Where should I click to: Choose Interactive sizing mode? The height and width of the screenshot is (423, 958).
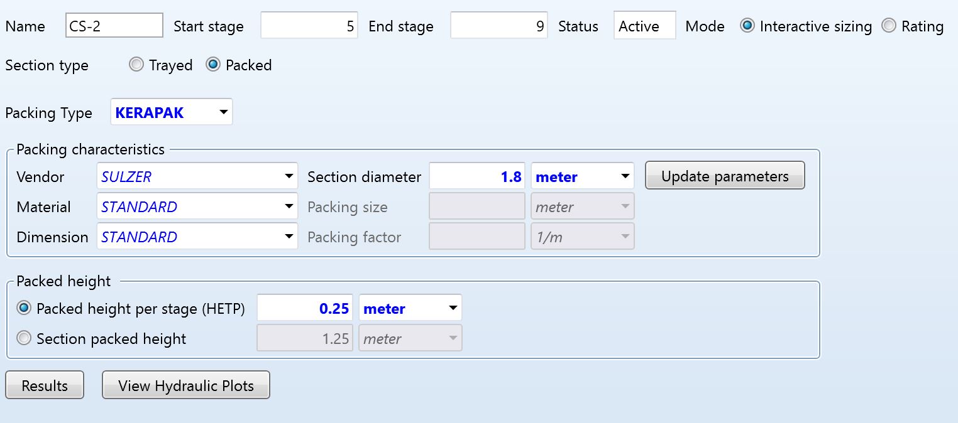747,26
